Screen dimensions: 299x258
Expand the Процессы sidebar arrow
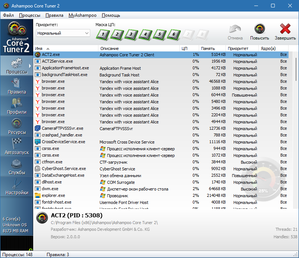30,66
